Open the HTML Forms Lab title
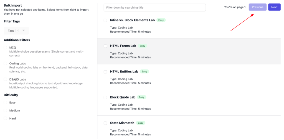The width and height of the screenshot is (284, 140). (123, 46)
